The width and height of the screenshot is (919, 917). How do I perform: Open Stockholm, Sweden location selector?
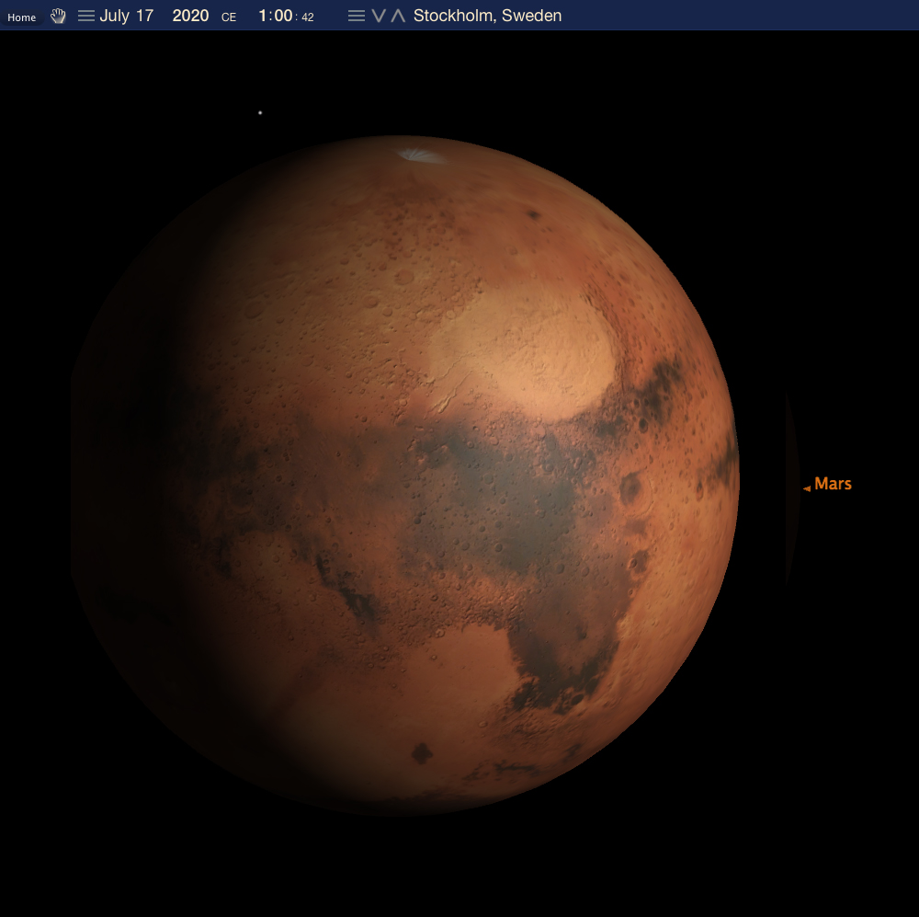pyautogui.click(x=487, y=16)
